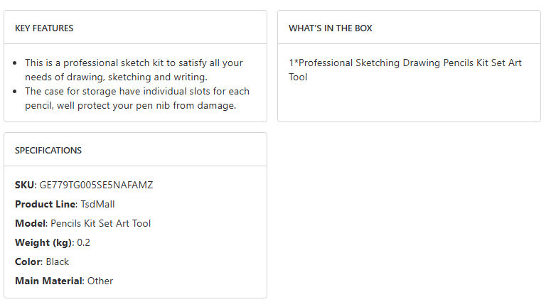Click the SPECIFICATIONS heading
551x307 pixels.
[48, 151]
